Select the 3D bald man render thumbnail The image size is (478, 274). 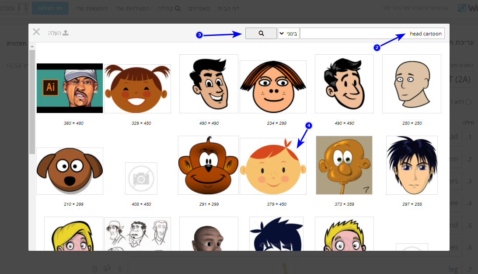[x=209, y=234]
